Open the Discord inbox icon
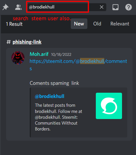This screenshot has height=155, width=136. (115, 7)
